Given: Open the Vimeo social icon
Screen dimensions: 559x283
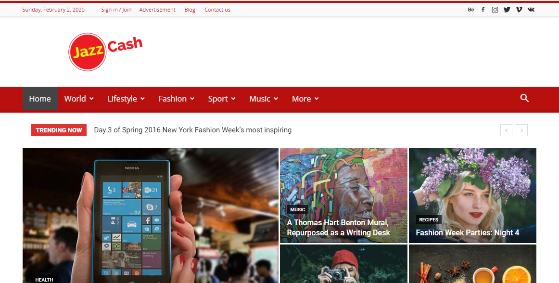Looking at the screenshot, I should (x=519, y=10).
